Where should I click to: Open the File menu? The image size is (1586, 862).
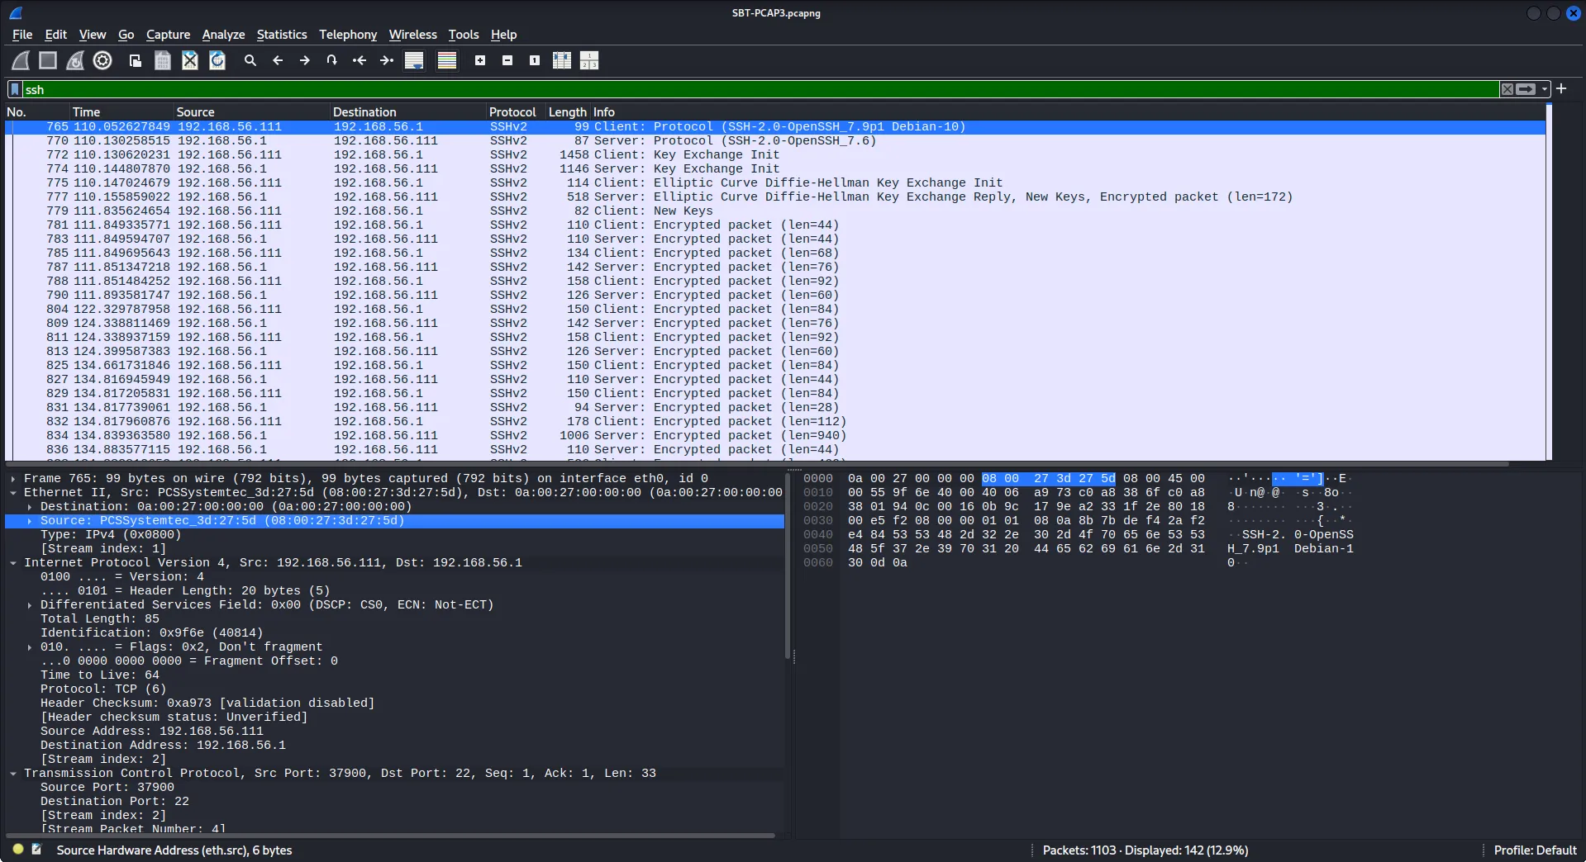tap(22, 35)
